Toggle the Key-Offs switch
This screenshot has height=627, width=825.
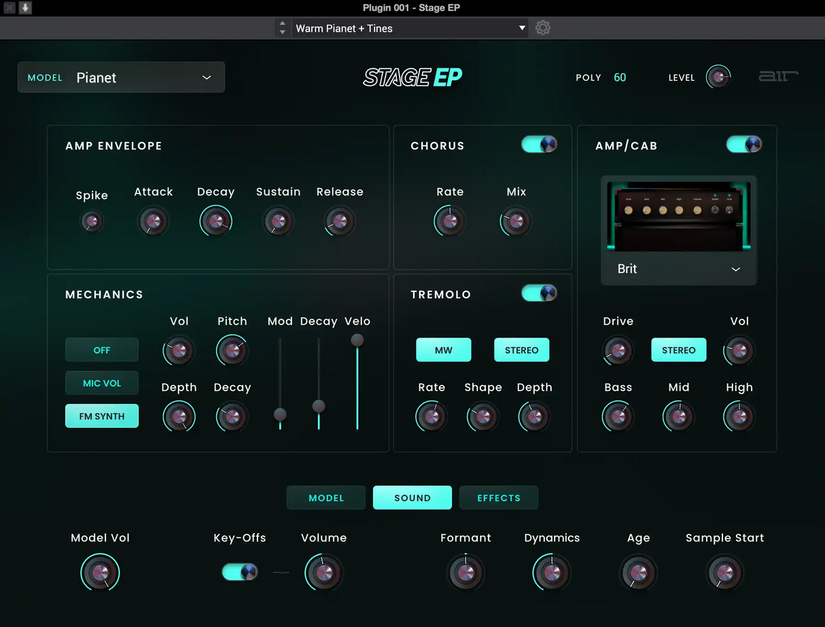click(240, 572)
